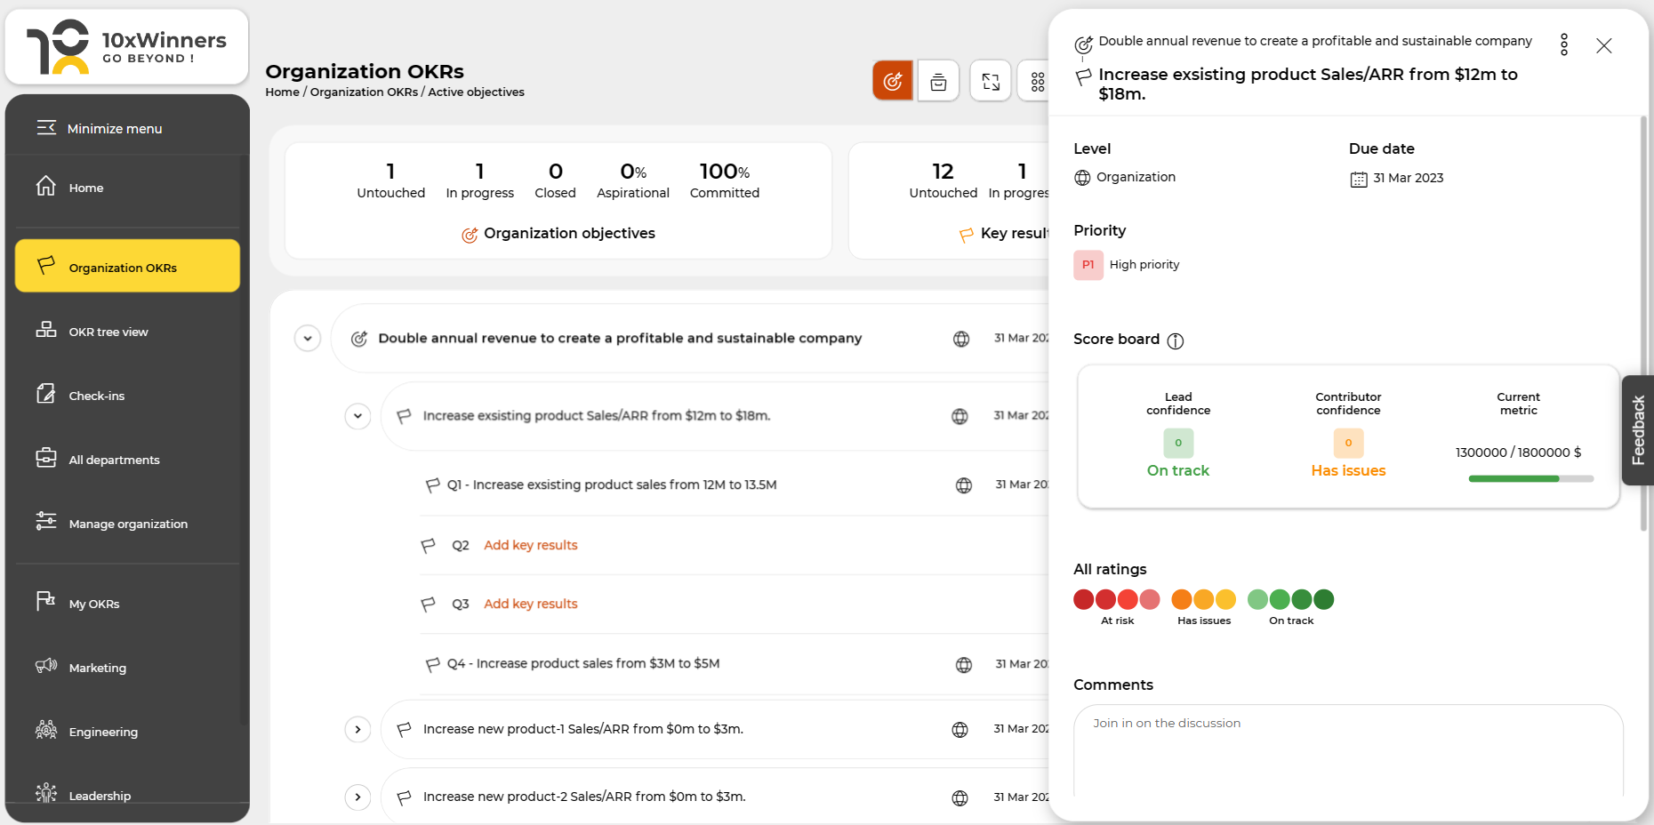Click Add key results for Q2
This screenshot has width=1654, height=825.
click(530, 544)
